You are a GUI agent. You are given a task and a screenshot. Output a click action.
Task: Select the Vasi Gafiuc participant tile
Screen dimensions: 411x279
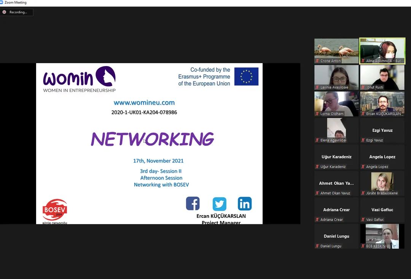[x=382, y=210]
